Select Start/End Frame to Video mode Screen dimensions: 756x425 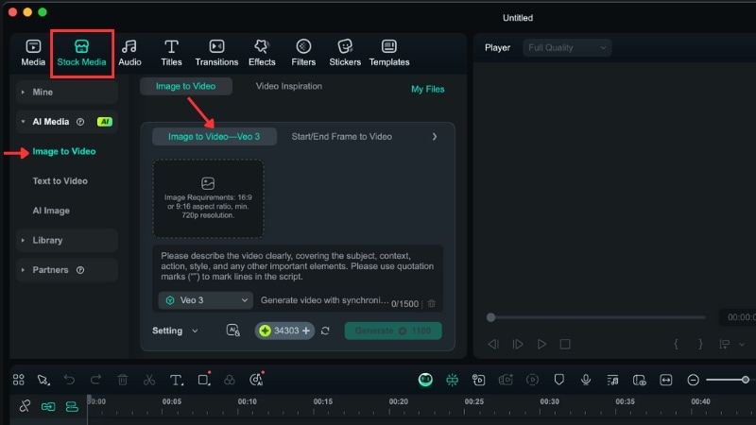click(341, 136)
